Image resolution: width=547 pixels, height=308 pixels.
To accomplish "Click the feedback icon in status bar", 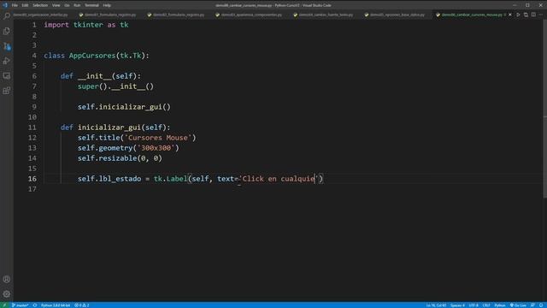I will pos(532,305).
